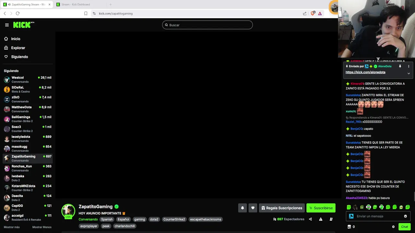Select ZapatitoGaming in the sidebar list
Viewport: 415px width, 233px height.
click(28, 158)
